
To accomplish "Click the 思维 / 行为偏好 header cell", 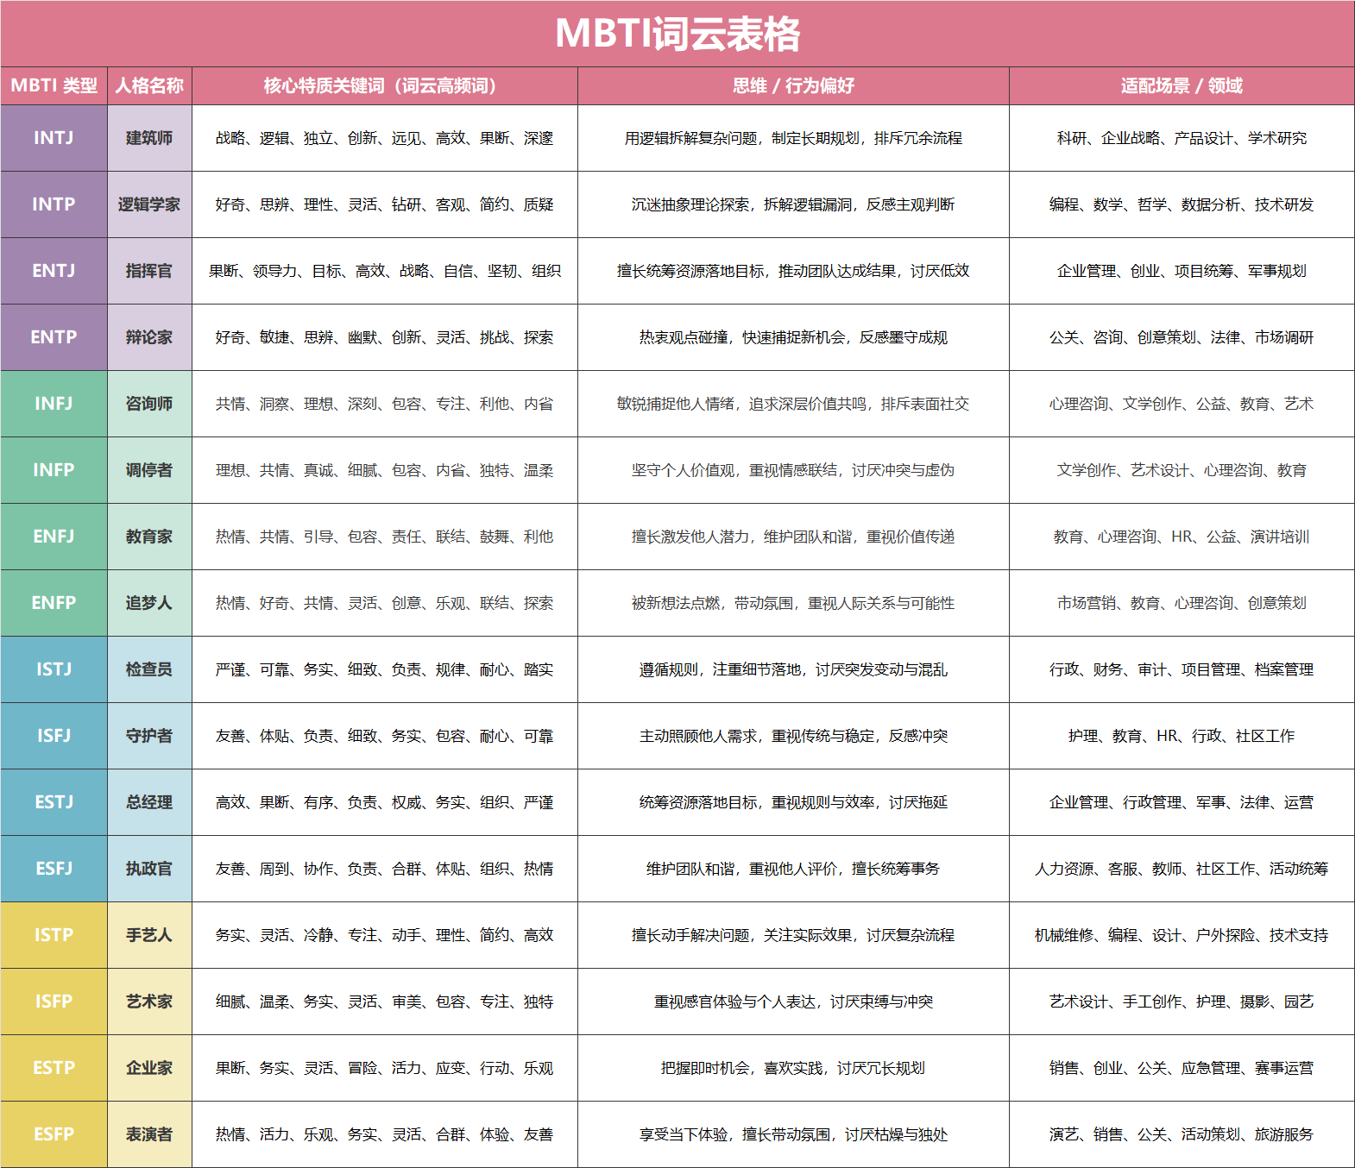I will coord(792,85).
